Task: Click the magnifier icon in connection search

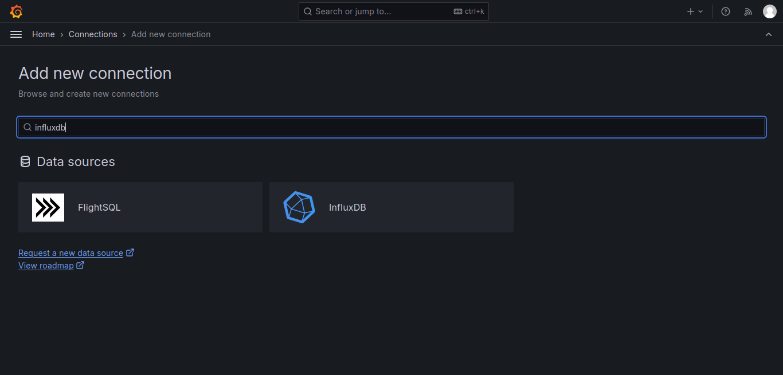Action: click(28, 127)
